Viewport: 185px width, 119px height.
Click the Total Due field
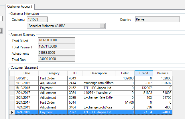tap(56, 59)
